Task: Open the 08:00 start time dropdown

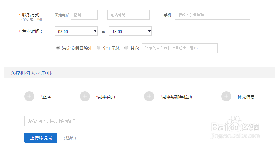Action: (x=76, y=31)
